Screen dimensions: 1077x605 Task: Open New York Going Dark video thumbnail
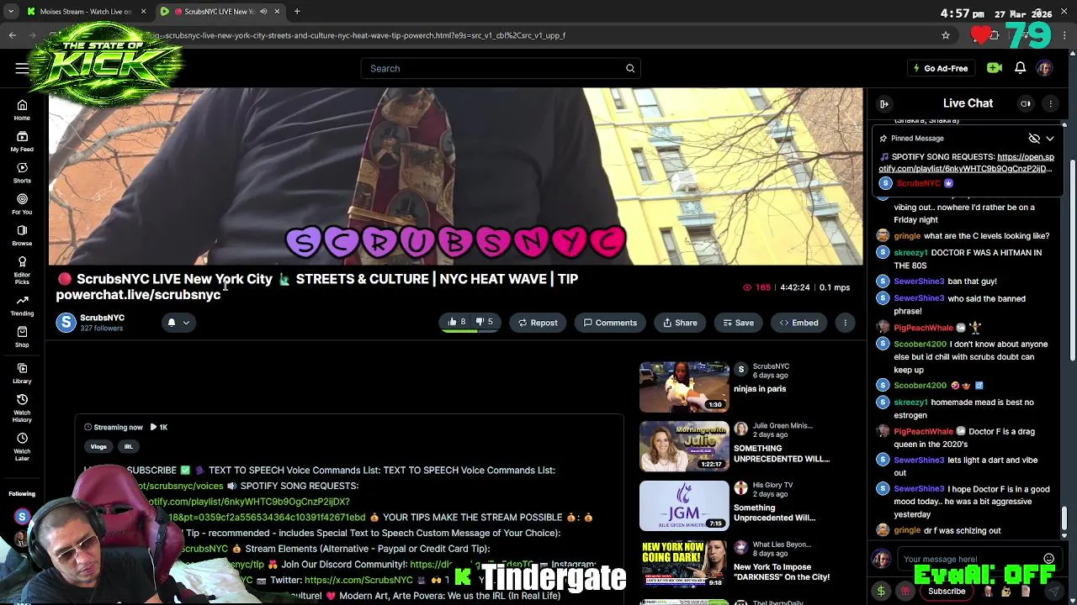click(684, 565)
